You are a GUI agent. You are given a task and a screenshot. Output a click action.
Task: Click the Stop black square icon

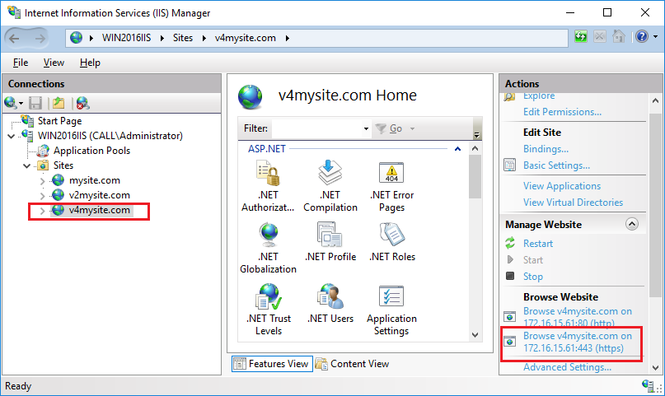click(510, 276)
